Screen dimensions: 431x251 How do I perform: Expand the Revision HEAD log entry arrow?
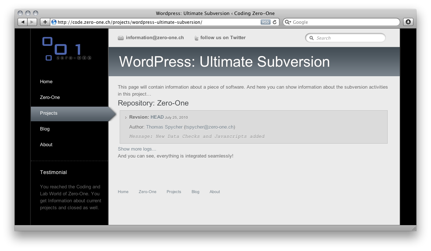pos(126,117)
